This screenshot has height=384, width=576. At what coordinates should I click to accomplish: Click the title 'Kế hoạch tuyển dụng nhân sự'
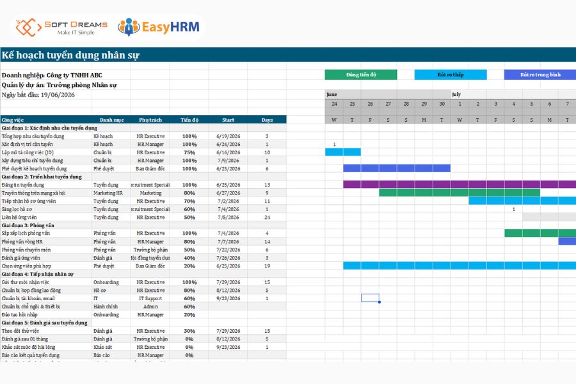70,55
